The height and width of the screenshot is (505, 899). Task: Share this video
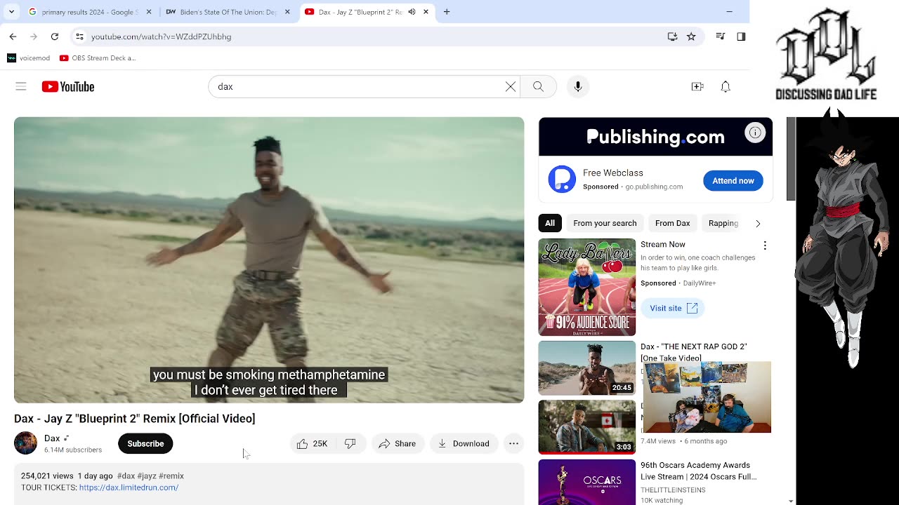[x=398, y=443]
